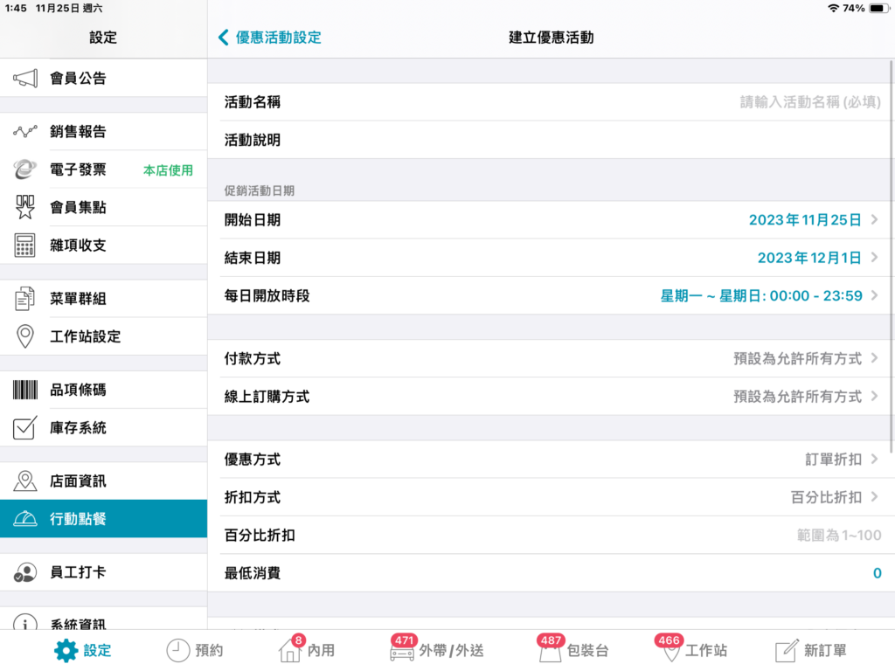This screenshot has height=671, width=895.
Task: Click the 品項條碼 label in sidebar
Action: (x=78, y=390)
